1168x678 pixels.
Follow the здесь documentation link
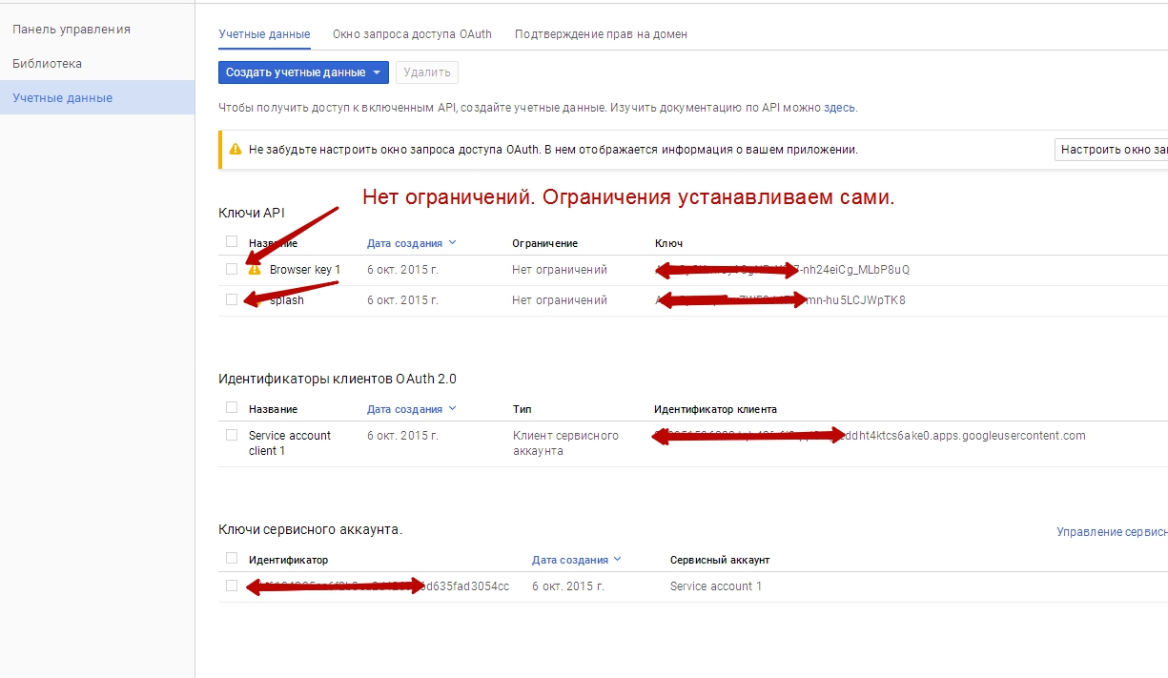coord(839,108)
